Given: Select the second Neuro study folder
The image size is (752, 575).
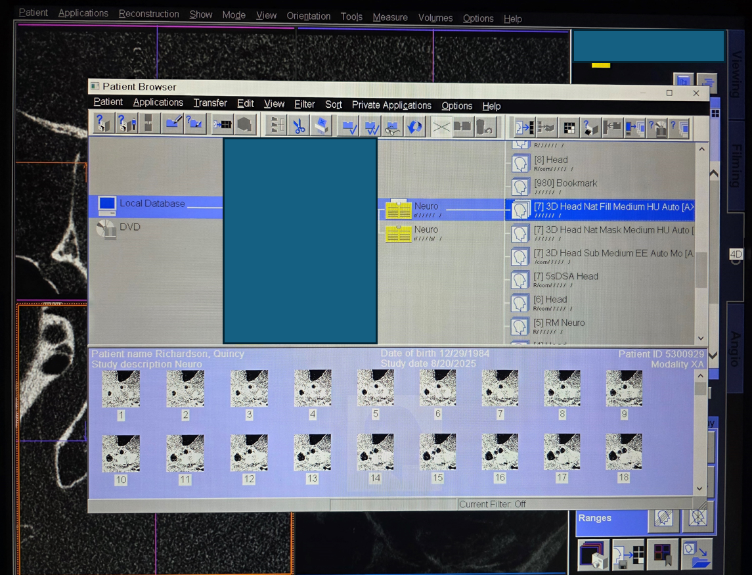Looking at the screenshot, I should tap(426, 230).
